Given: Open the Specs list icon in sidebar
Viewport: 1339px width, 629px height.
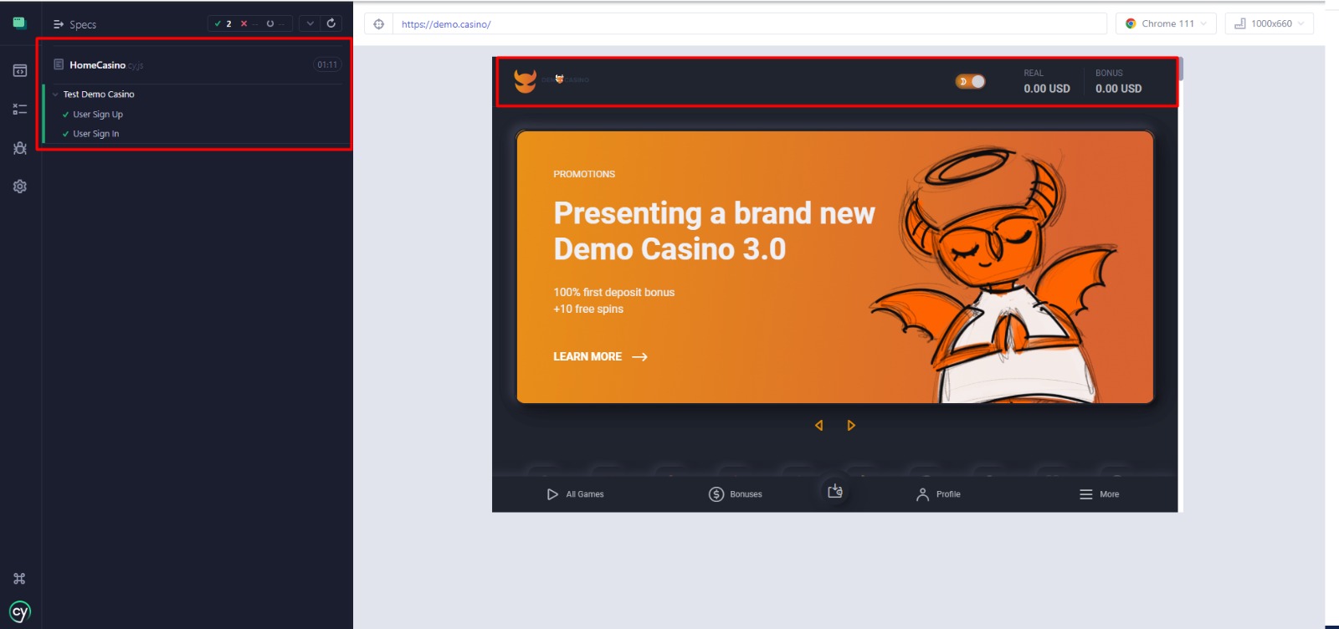Looking at the screenshot, I should click(x=20, y=70).
